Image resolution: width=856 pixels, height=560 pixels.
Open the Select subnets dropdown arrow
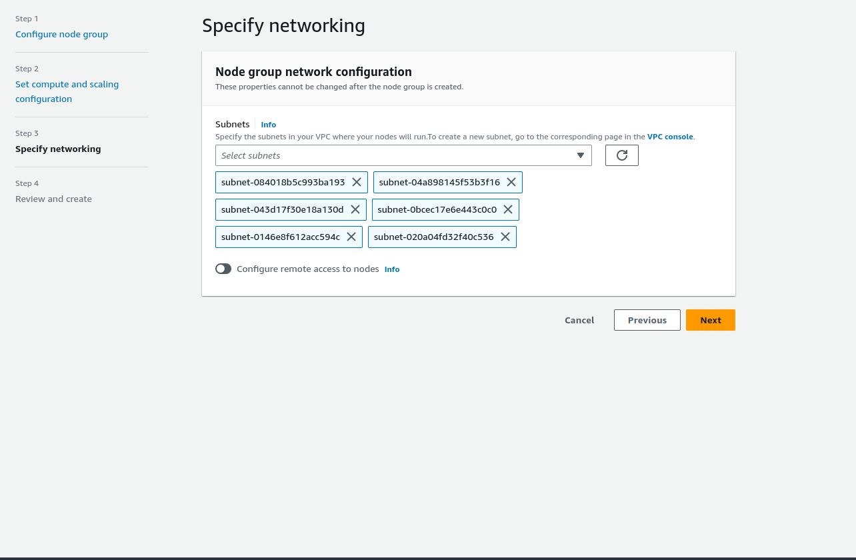pyautogui.click(x=580, y=155)
